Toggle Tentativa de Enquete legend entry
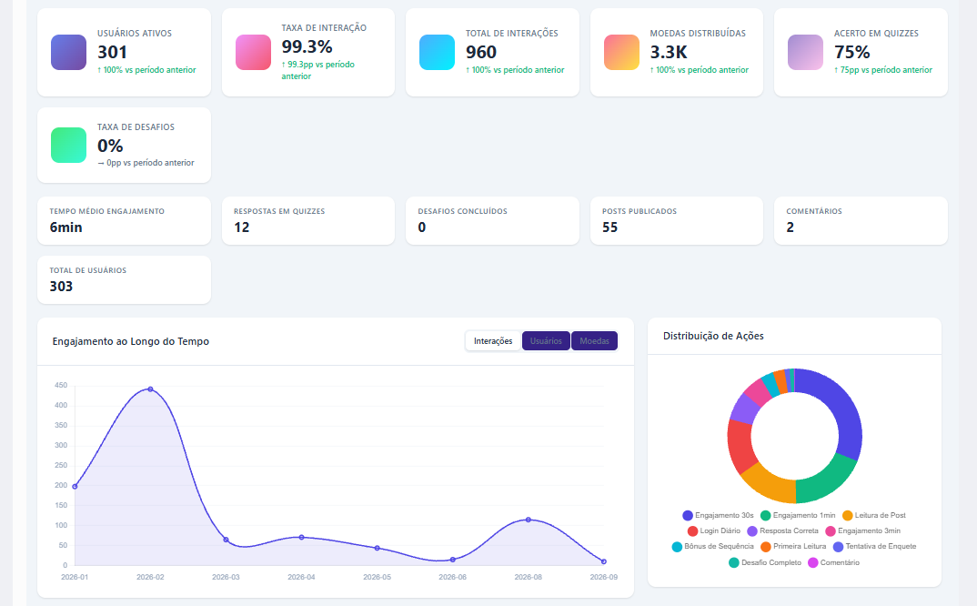Image resolution: width=977 pixels, height=606 pixels. pos(875,547)
